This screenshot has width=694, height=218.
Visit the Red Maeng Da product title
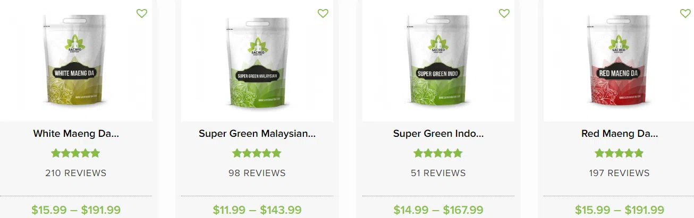coord(620,134)
